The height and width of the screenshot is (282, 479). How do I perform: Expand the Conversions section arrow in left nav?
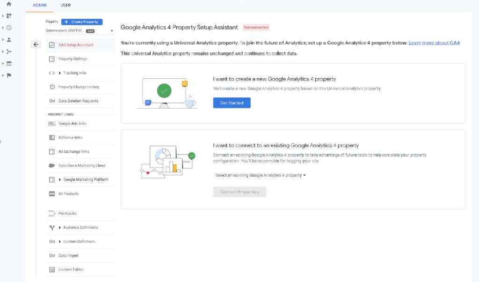click(x=3, y=75)
